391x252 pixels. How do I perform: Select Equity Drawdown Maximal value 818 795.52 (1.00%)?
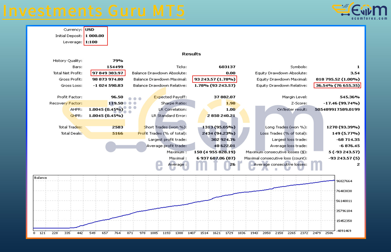point(338,79)
